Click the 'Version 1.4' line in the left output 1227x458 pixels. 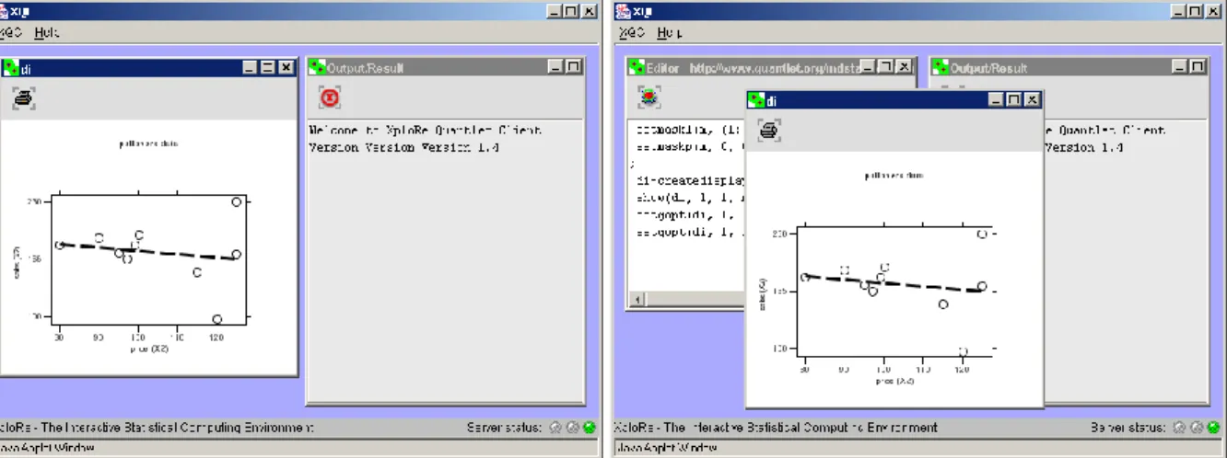click(x=403, y=147)
